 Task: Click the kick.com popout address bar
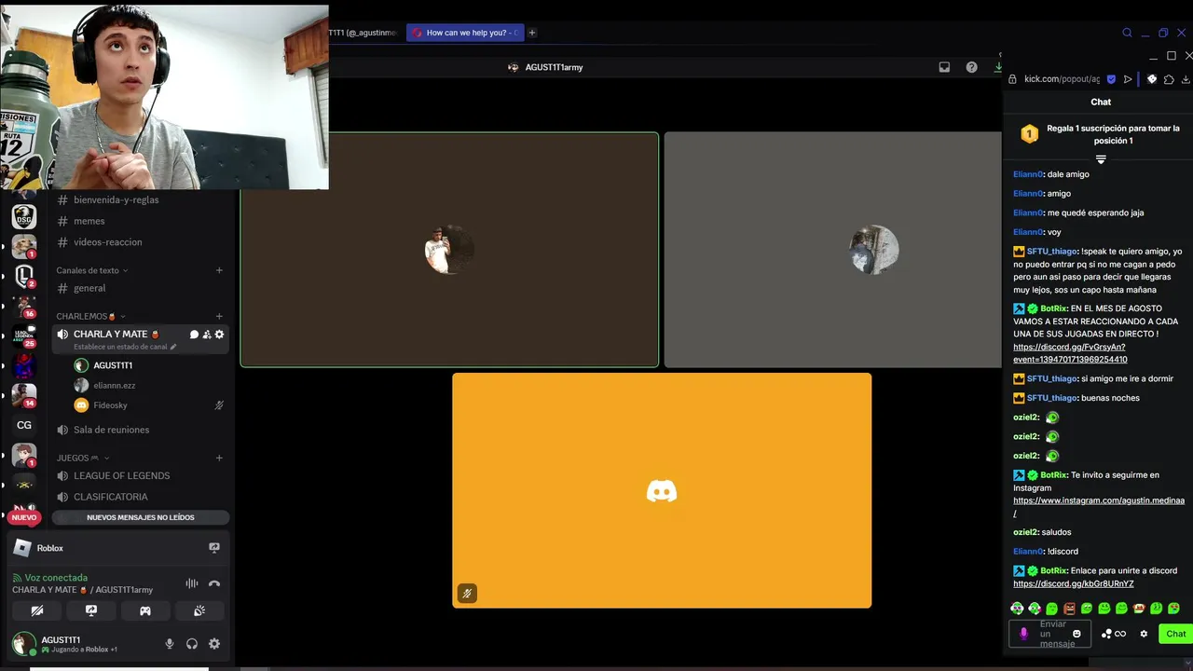tap(1062, 79)
